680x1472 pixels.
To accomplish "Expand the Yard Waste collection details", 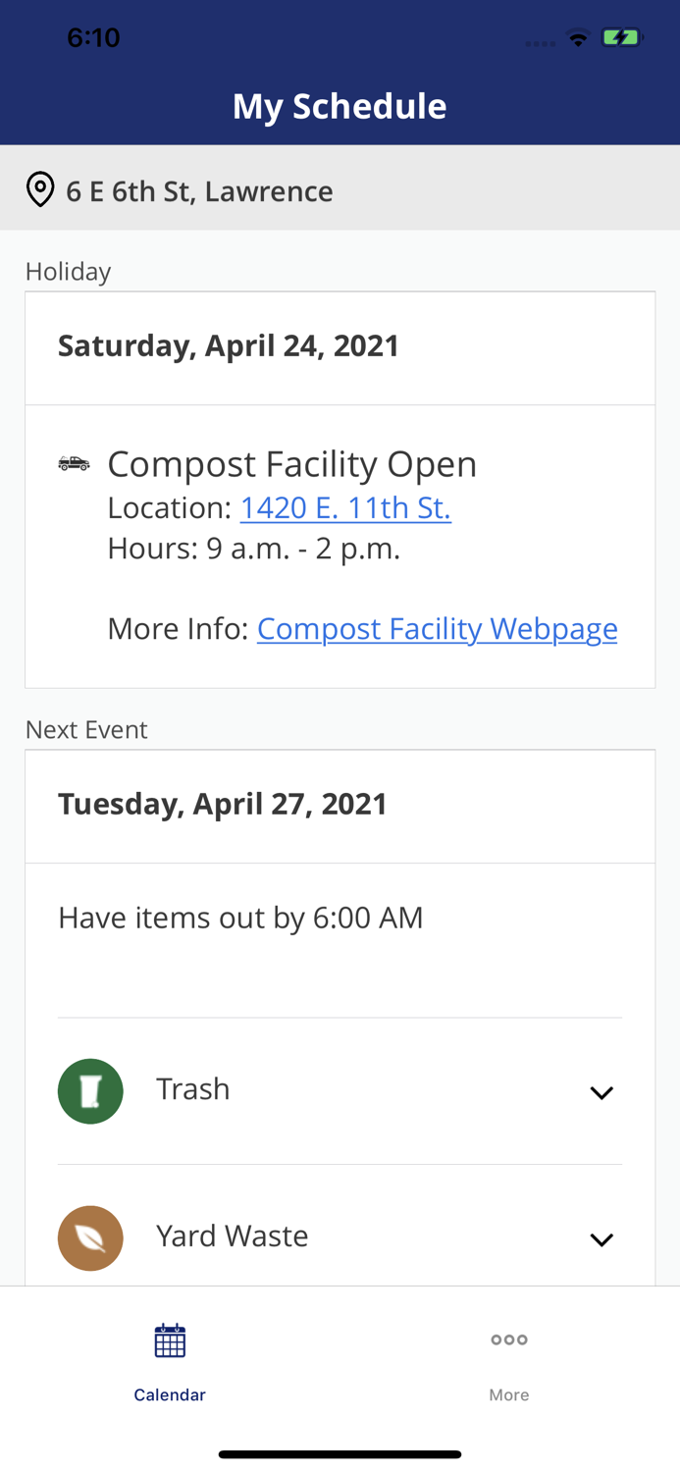I will tap(602, 1238).
